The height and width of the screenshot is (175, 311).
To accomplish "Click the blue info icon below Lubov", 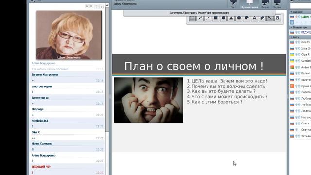I will point(292,22).
